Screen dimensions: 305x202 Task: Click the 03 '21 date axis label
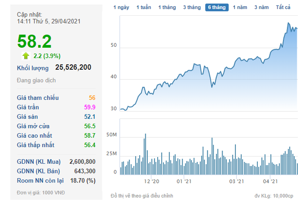(x=236, y=181)
